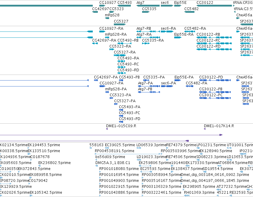Click the EK128940.5prime EST label

click(216, 151)
